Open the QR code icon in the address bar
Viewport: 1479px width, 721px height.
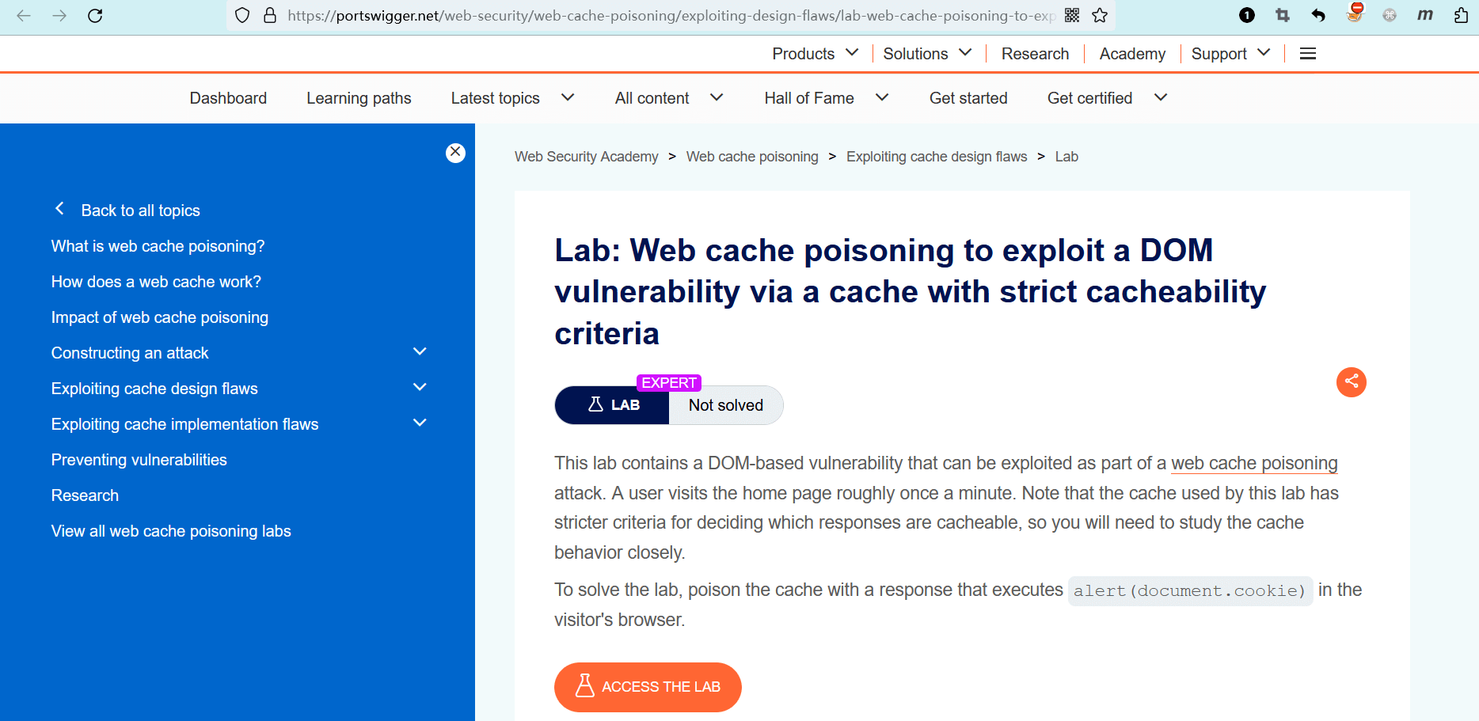pos(1072,16)
